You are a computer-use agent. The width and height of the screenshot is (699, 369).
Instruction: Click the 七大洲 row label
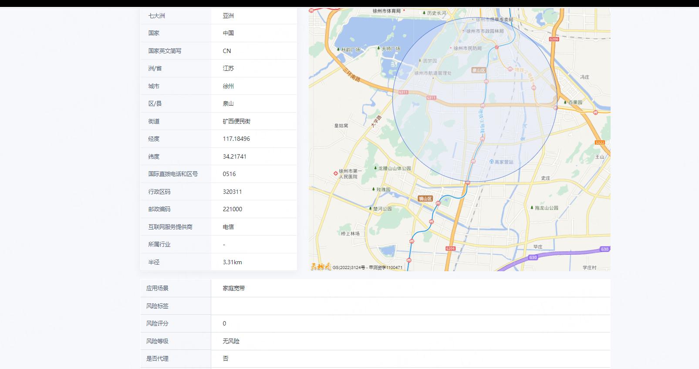[157, 16]
